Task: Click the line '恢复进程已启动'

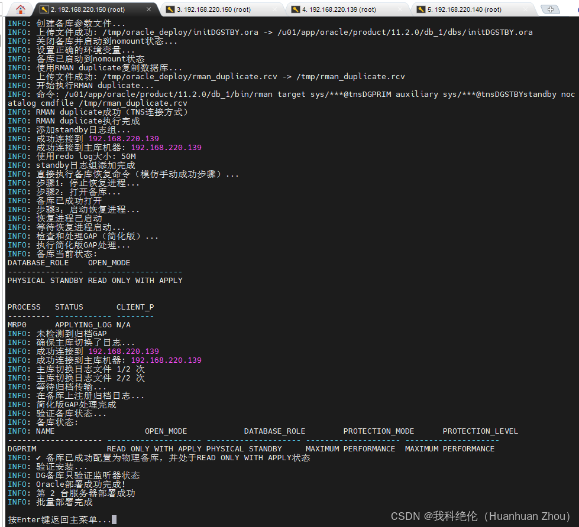Action: [55, 219]
